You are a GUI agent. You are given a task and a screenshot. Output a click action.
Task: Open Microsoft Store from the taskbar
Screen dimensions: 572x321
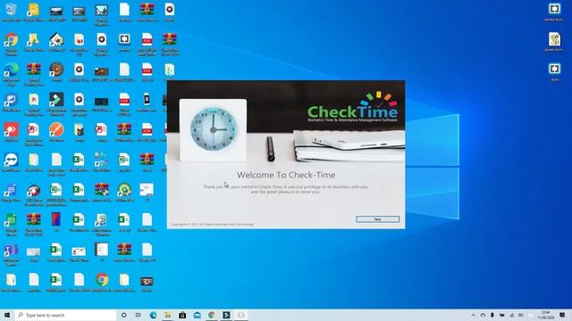tap(182, 315)
